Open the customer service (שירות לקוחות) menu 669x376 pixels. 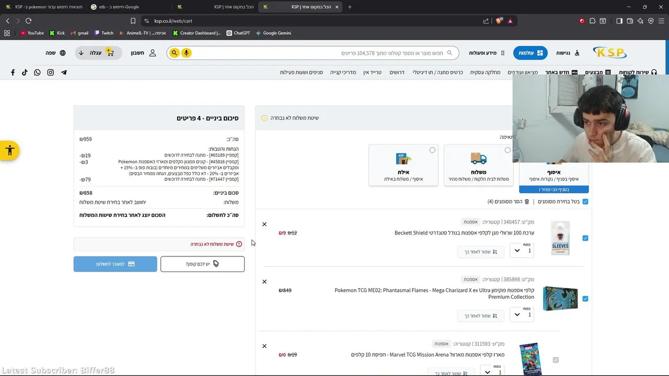coord(637,73)
